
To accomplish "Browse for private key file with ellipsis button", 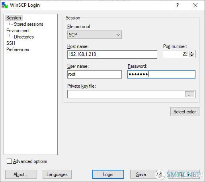I will [189, 94].
